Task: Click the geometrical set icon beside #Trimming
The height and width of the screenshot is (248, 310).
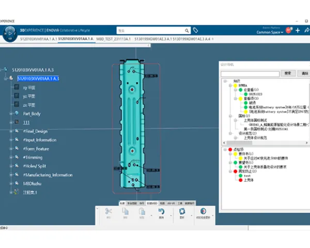Action: 17,157
